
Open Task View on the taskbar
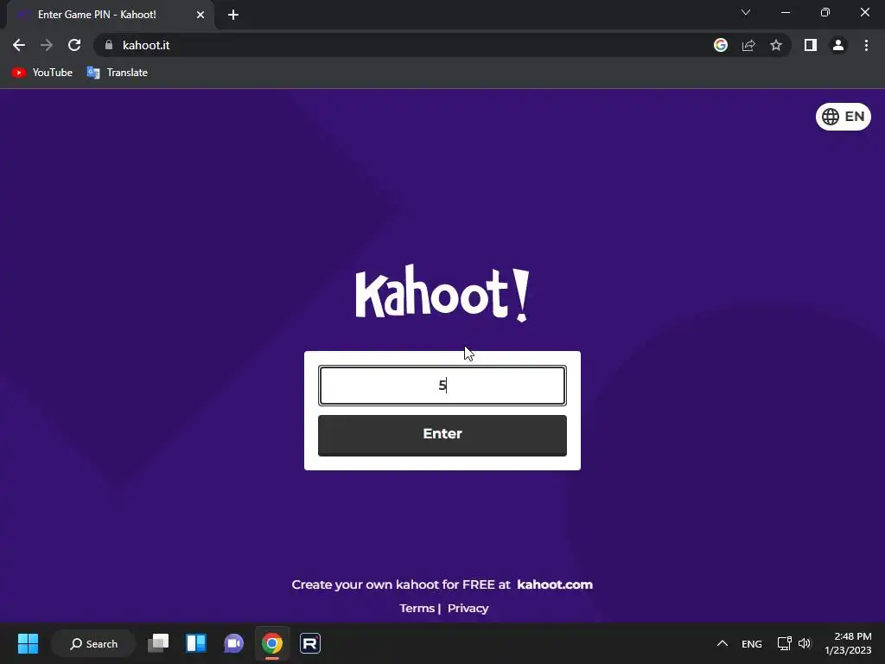pos(158,643)
